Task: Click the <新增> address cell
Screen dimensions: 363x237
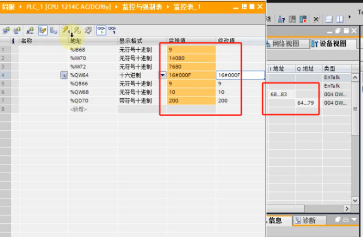Action: click(93, 109)
